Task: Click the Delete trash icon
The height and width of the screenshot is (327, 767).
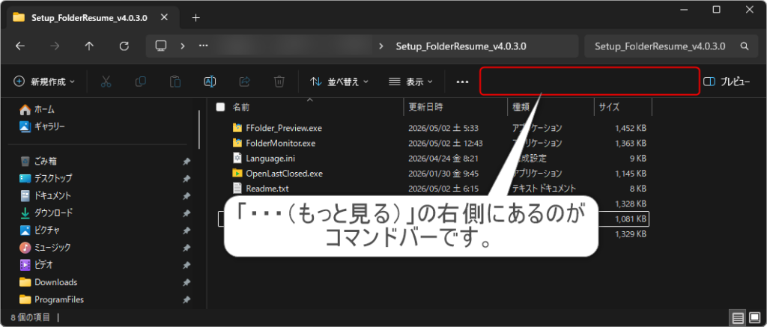Action: [x=279, y=82]
